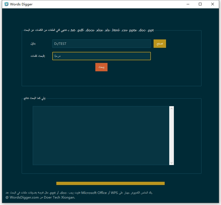This screenshot has width=221, height=205.
Task: Click inside the search results text area
Action: 101,136
